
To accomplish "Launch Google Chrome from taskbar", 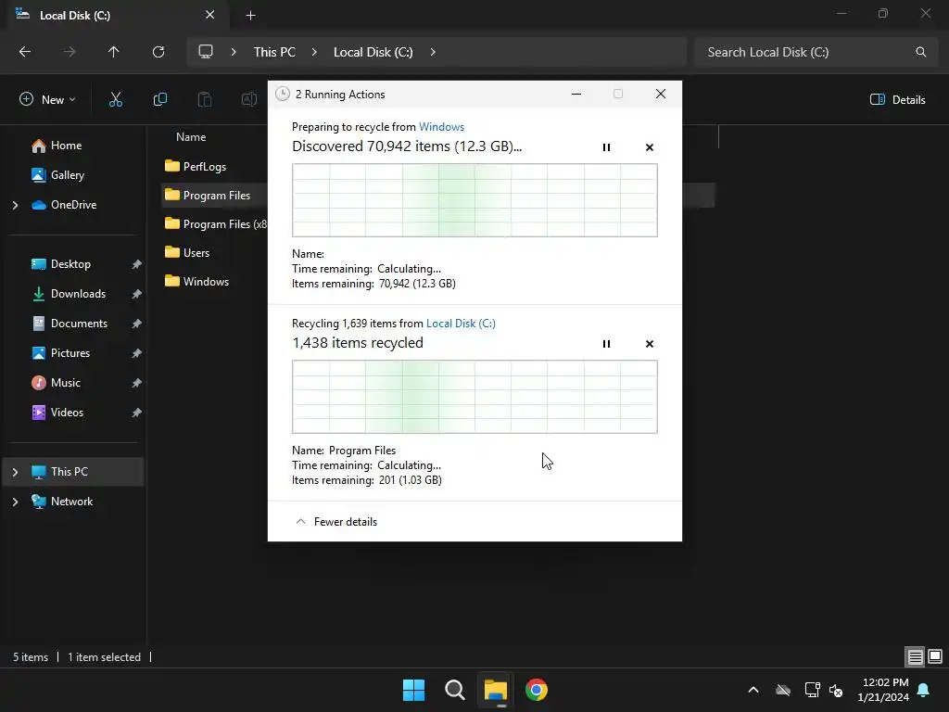I will click(x=537, y=690).
